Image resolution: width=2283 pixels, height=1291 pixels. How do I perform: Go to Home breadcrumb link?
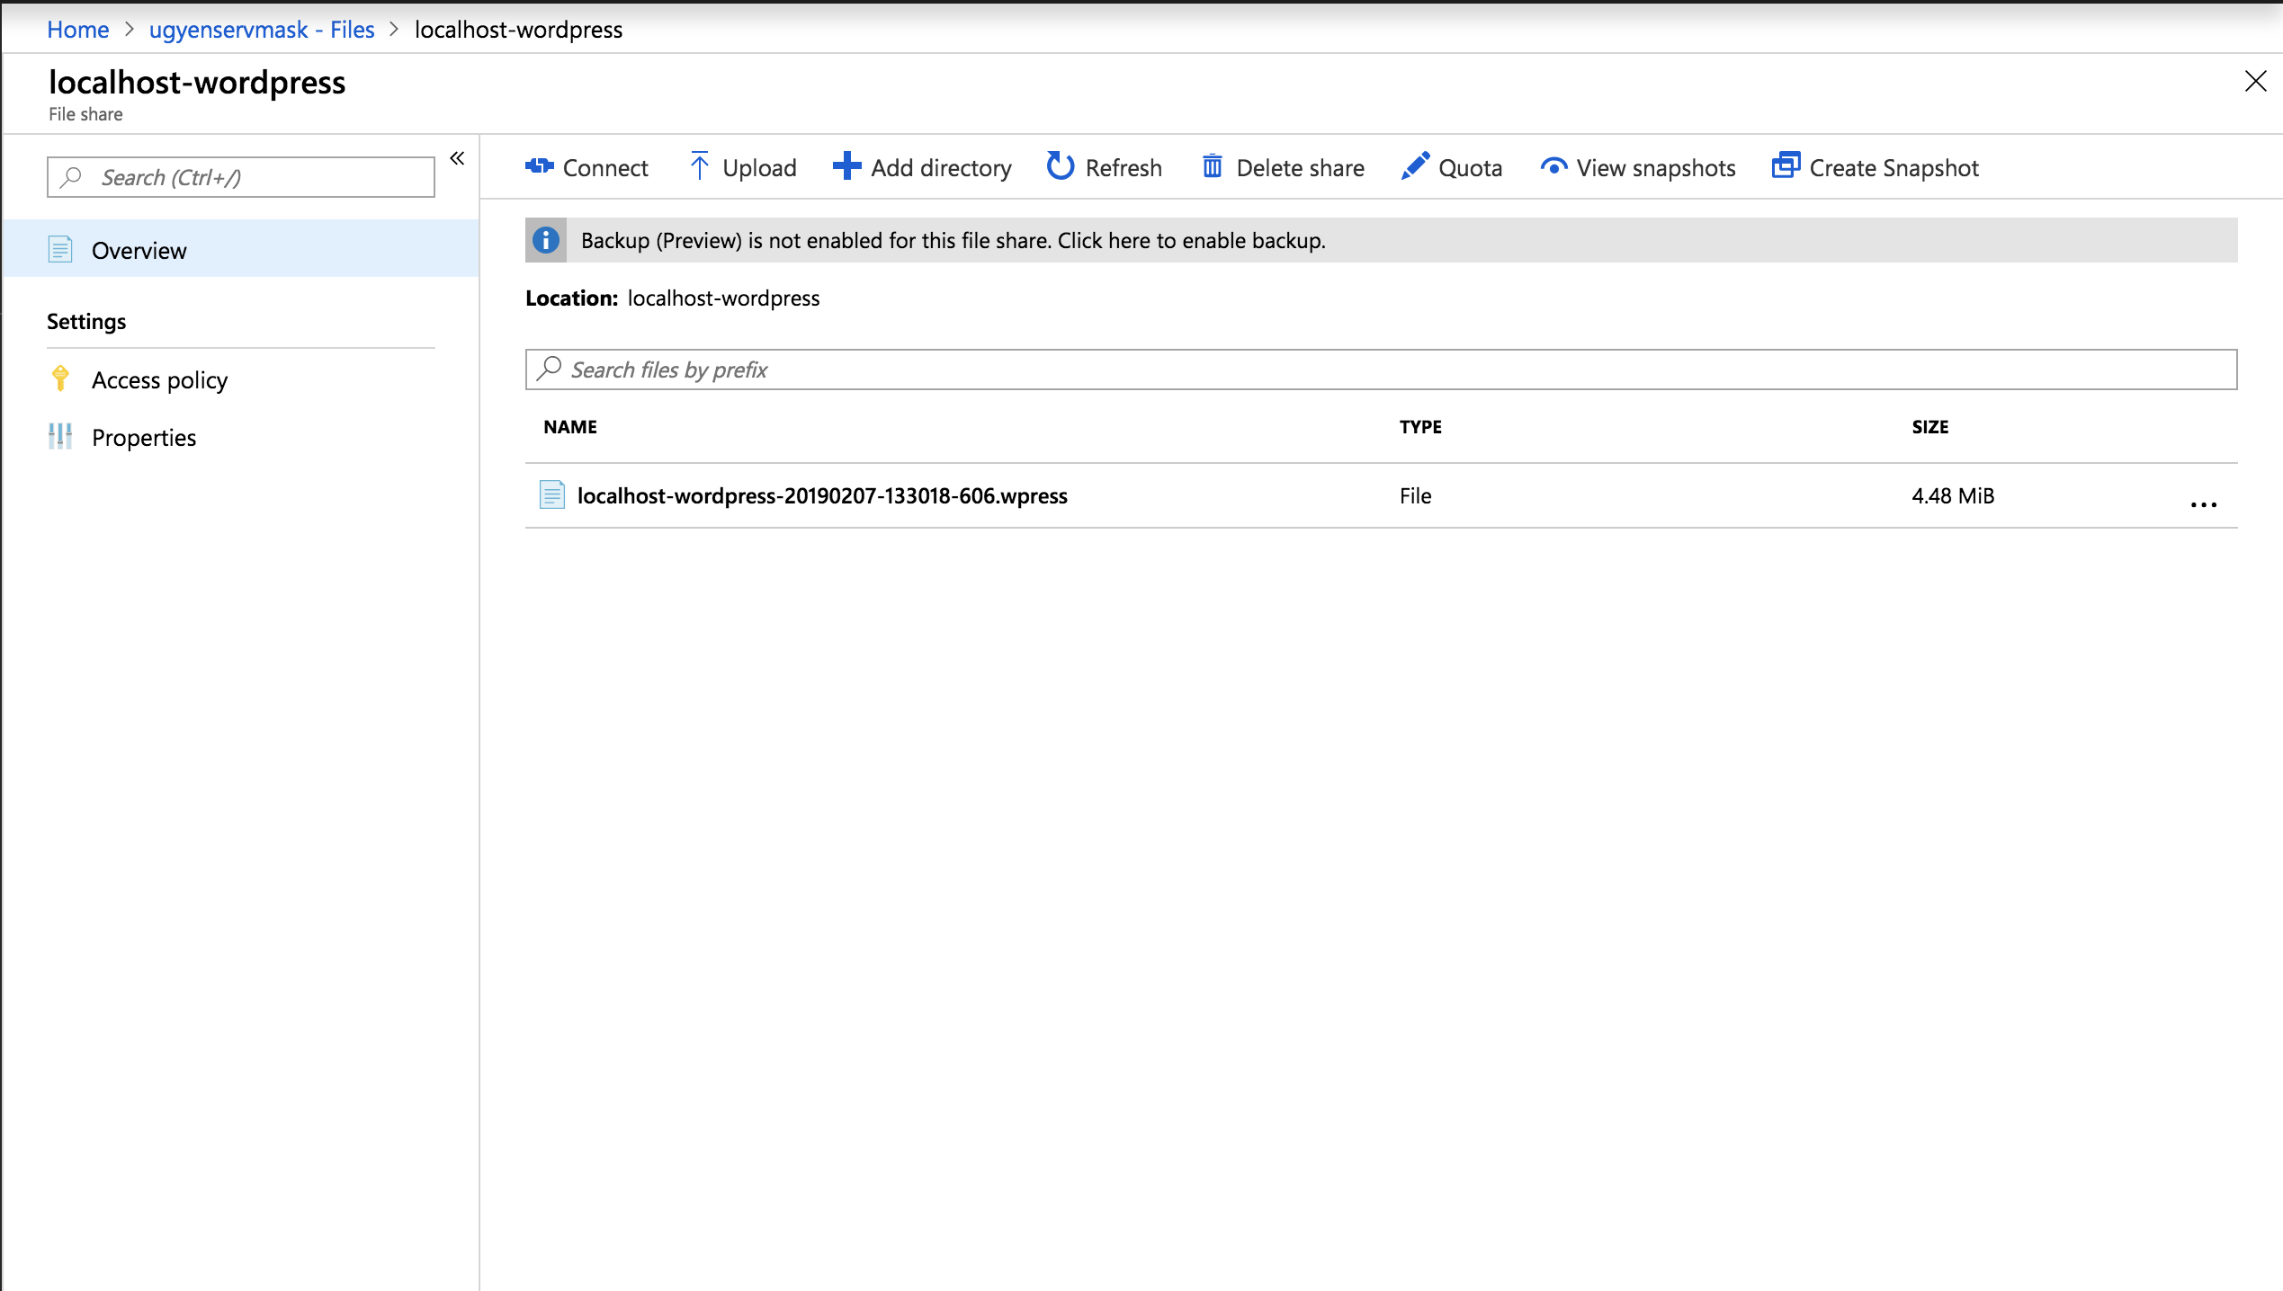pyautogui.click(x=77, y=30)
